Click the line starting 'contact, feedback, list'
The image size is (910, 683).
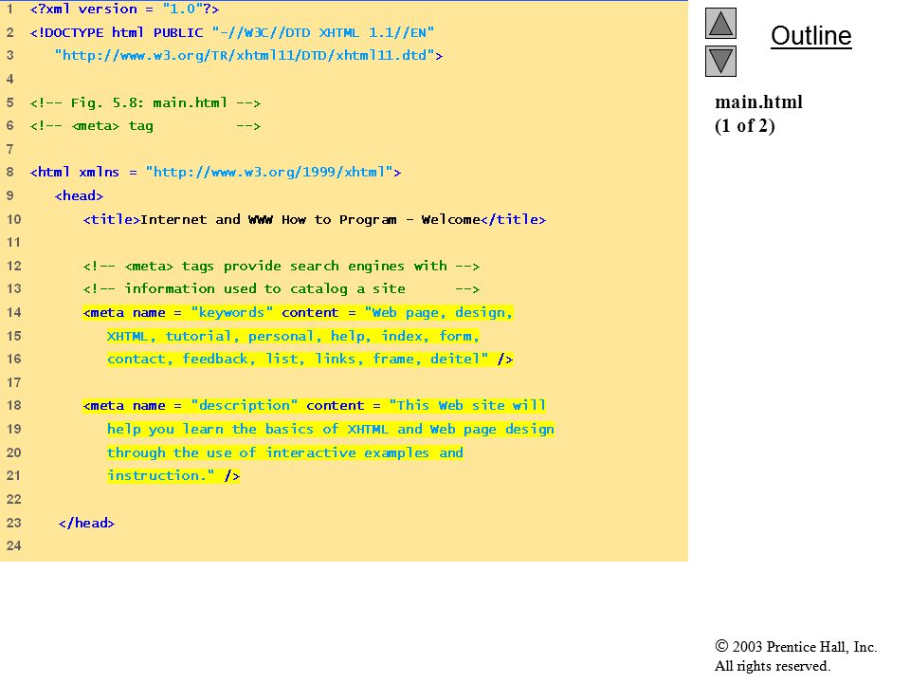click(x=310, y=359)
